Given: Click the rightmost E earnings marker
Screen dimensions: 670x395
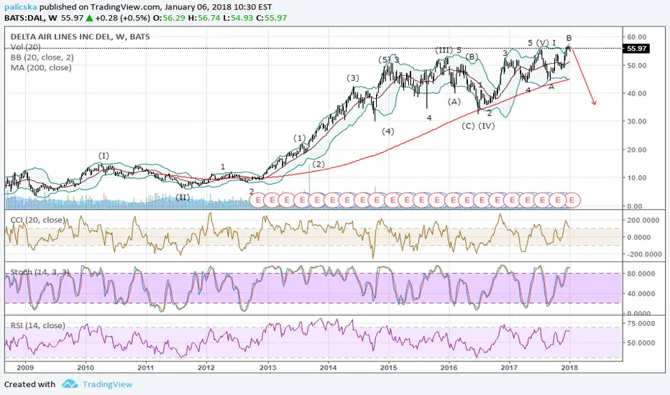Looking at the screenshot, I should [x=572, y=200].
